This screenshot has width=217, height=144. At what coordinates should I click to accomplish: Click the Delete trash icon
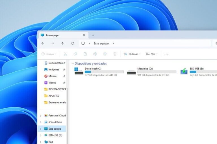[115, 54]
